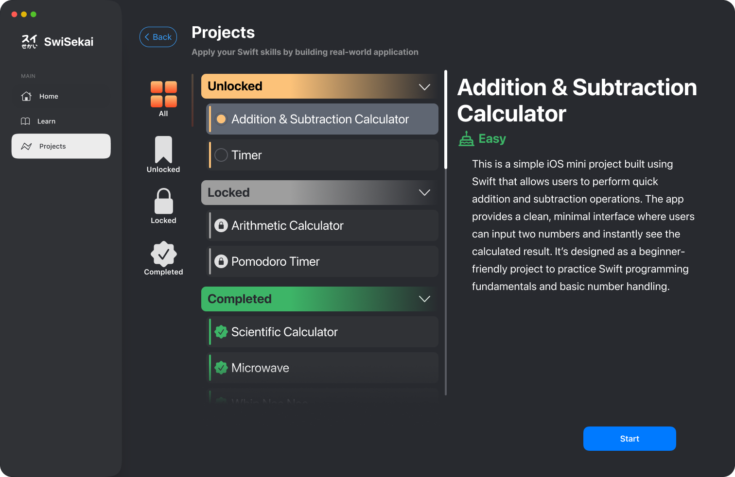Select the Pomodoro Timer project entry
735x477 pixels.
tap(323, 261)
